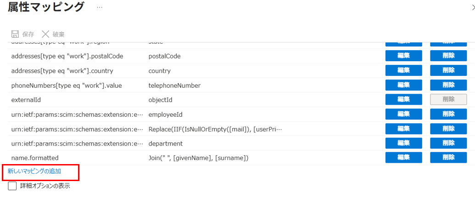Image resolution: width=475 pixels, height=199 pixels.
Task: Click the save floppy disk icon
Action: [x=15, y=34]
